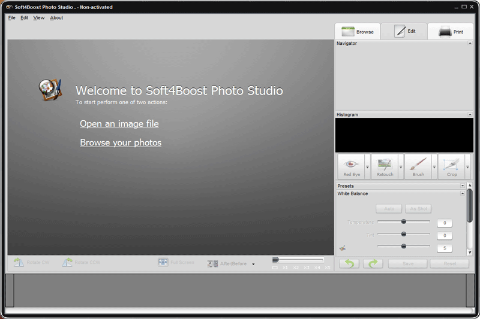This screenshot has width=480, height=319.
Task: Click the green Undo arrow button
Action: tap(349, 263)
